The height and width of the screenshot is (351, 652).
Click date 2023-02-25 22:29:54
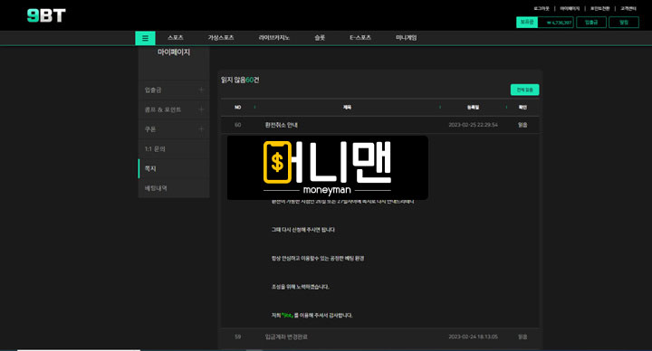click(474, 125)
